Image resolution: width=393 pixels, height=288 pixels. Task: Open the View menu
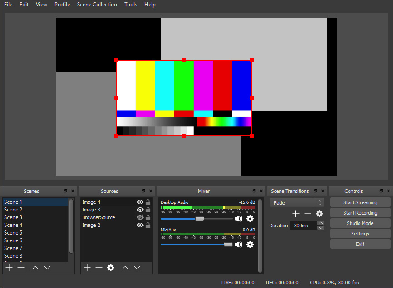click(x=41, y=5)
